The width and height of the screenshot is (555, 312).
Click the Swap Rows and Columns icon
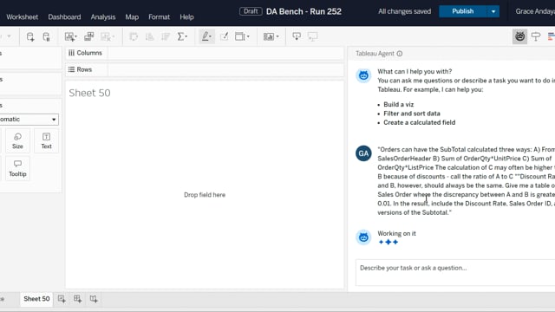134,36
